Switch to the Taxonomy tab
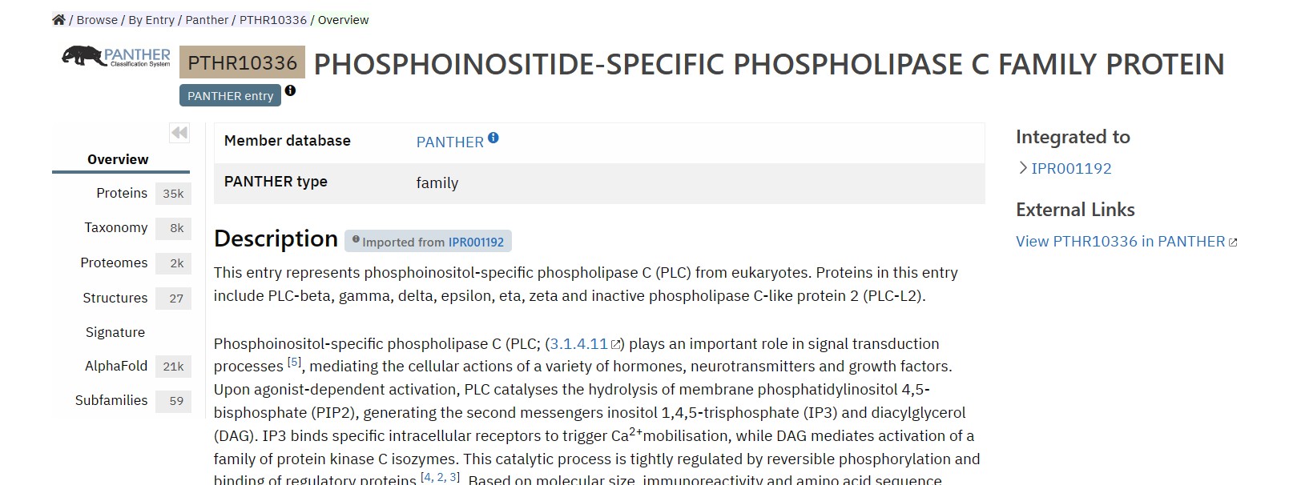Screen dimensions: 1297x485 pyautogui.click(x=135, y=228)
